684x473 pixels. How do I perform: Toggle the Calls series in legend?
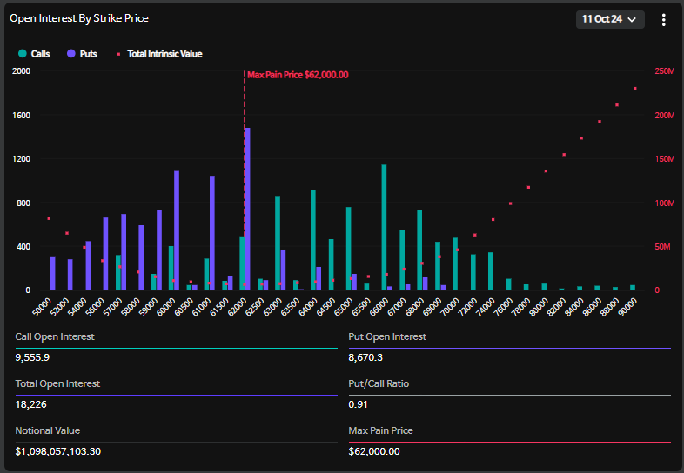click(34, 54)
